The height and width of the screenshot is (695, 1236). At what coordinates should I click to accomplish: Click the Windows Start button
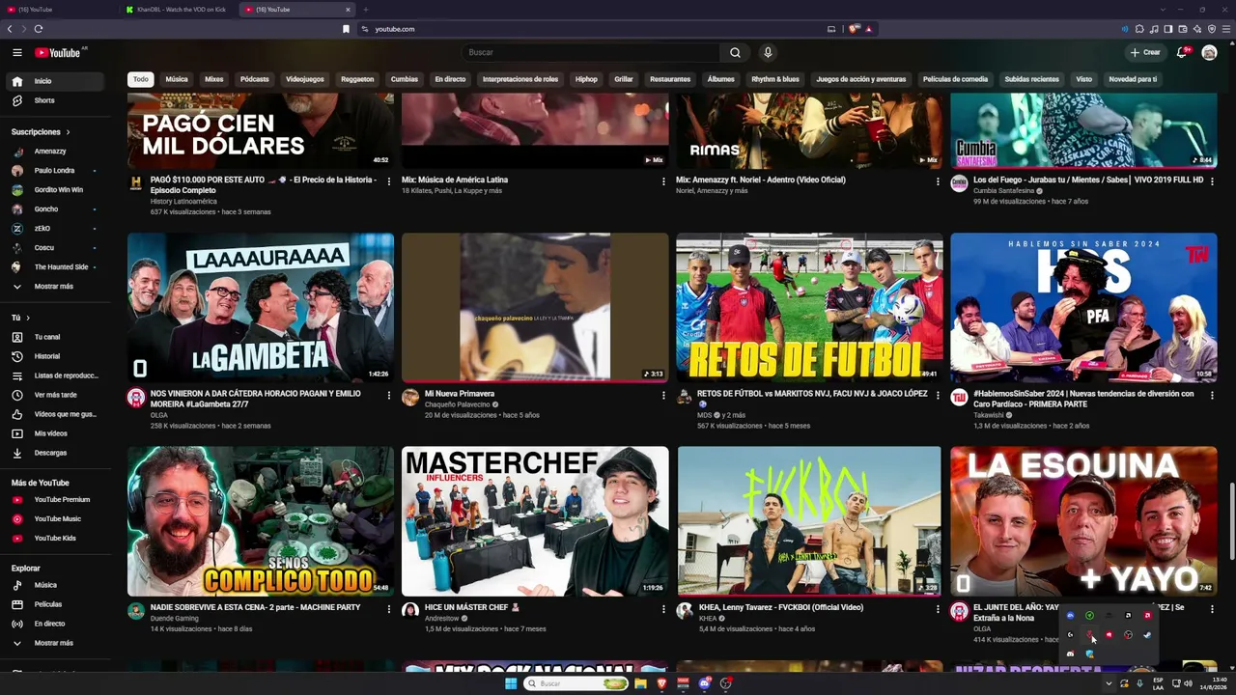511,683
